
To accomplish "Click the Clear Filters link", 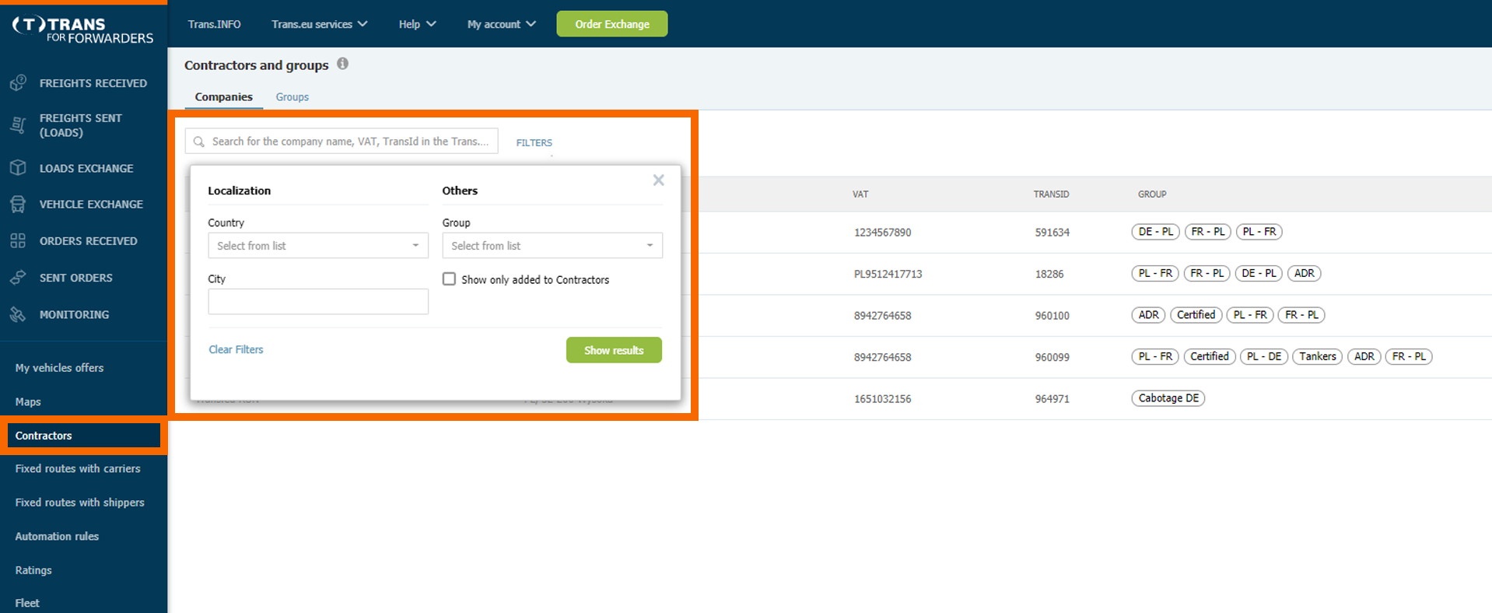I will 236,349.
